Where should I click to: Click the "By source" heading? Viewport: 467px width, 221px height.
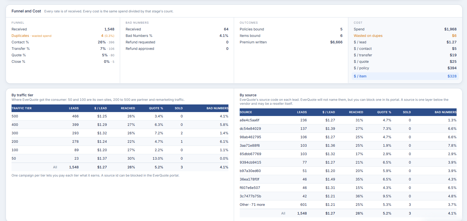(248, 95)
